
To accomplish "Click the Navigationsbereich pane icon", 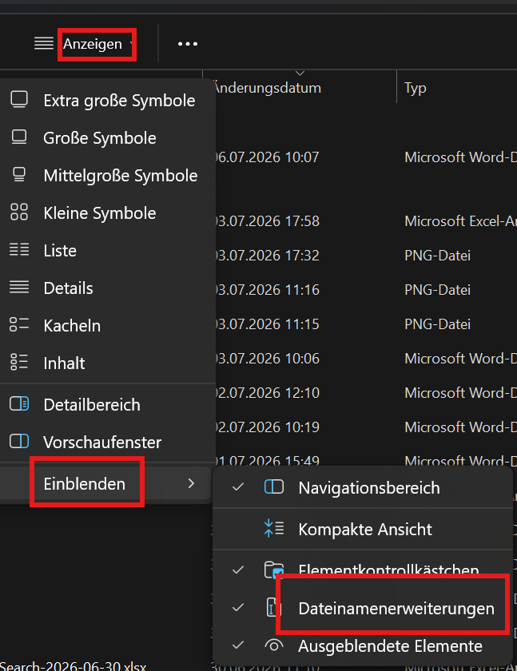I will pyautogui.click(x=274, y=487).
